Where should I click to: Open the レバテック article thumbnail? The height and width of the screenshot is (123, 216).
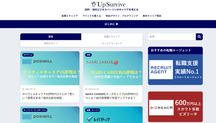(x=113, y=115)
